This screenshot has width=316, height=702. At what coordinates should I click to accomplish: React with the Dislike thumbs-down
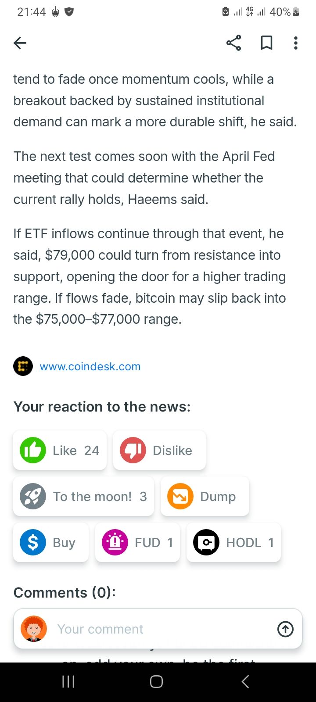(x=159, y=450)
